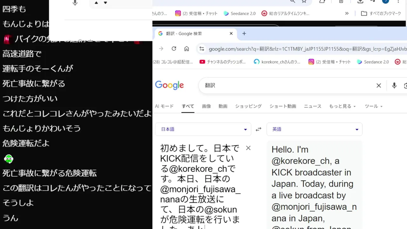This screenshot has height=229, width=407.
Task: Open Seedance 2.0 bookmark in front window
Action: click(x=373, y=62)
